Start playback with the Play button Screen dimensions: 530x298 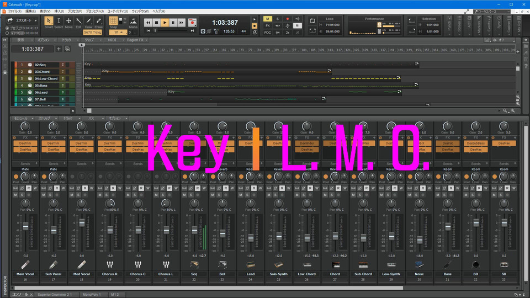(x=165, y=23)
